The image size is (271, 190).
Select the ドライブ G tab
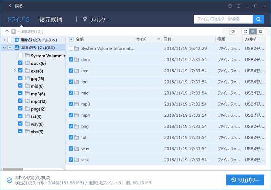pos(18,19)
